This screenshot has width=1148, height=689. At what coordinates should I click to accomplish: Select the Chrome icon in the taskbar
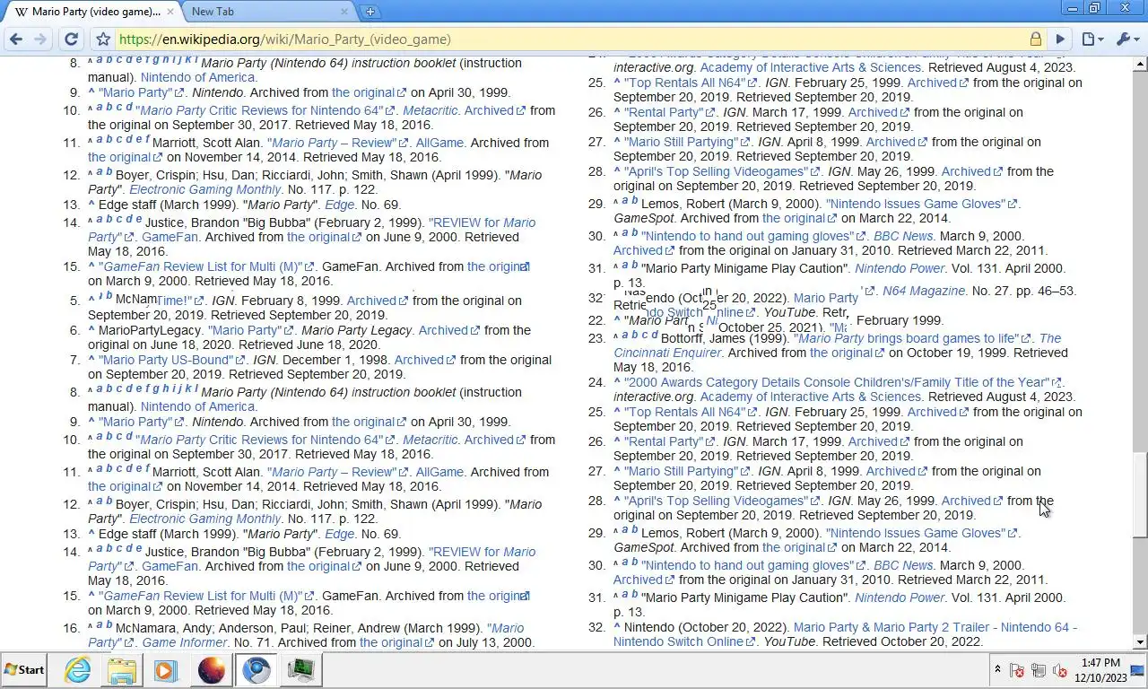pos(257,669)
